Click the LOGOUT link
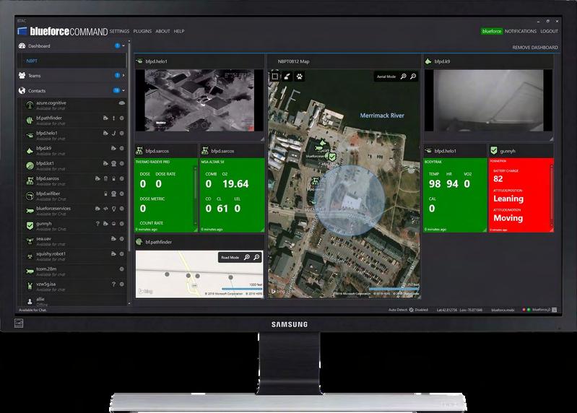The height and width of the screenshot is (413, 577). [x=549, y=31]
